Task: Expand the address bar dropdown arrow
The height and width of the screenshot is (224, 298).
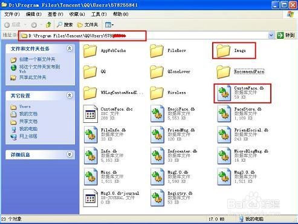Action: click(271, 36)
